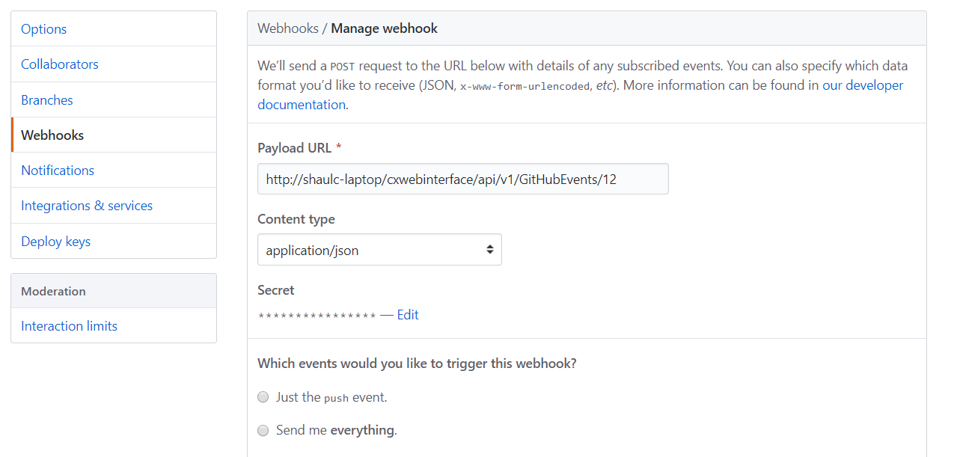Navigate to the Options settings page

pyautogui.click(x=43, y=28)
